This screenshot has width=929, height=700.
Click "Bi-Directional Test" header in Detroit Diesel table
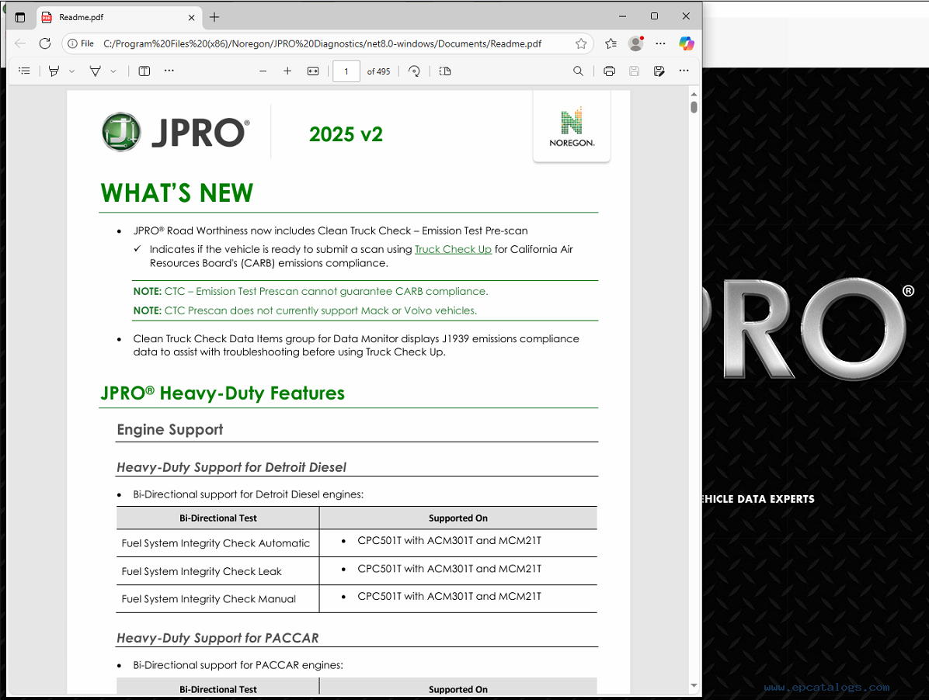point(218,518)
